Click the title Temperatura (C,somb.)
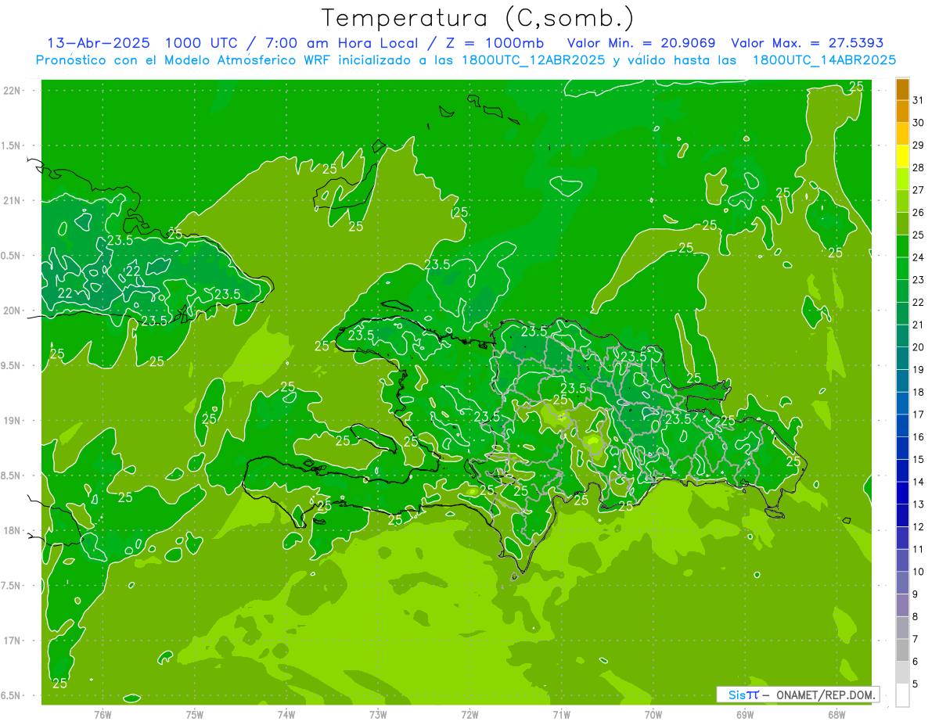 tap(478, 18)
